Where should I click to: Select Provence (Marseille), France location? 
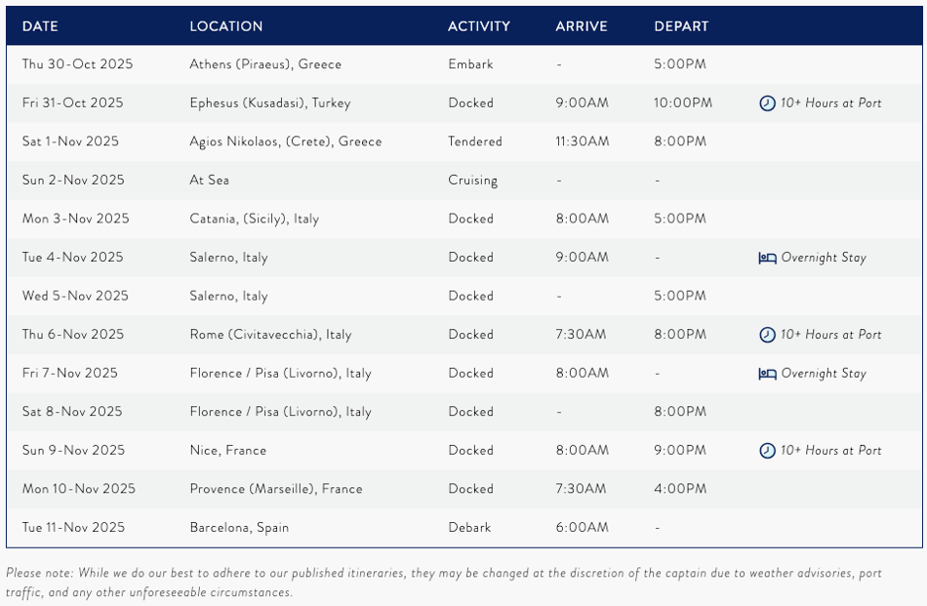[275, 489]
